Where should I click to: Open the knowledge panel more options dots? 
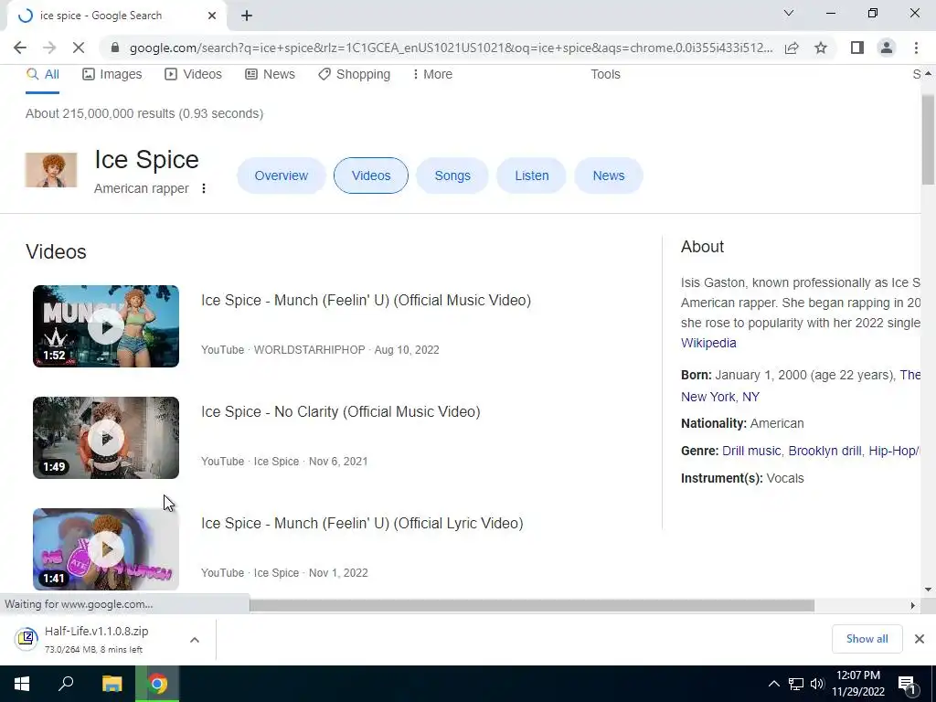click(204, 188)
